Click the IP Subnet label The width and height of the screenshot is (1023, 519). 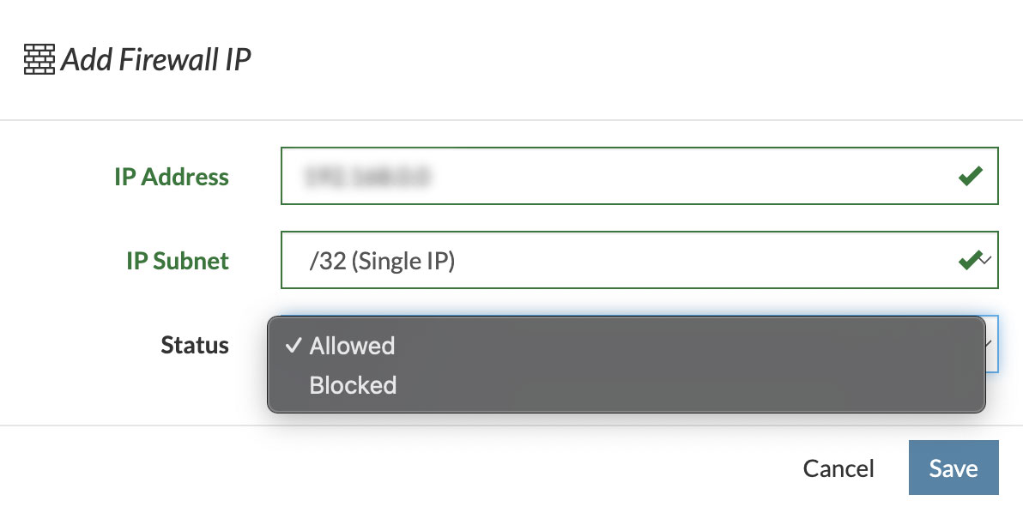coord(178,261)
